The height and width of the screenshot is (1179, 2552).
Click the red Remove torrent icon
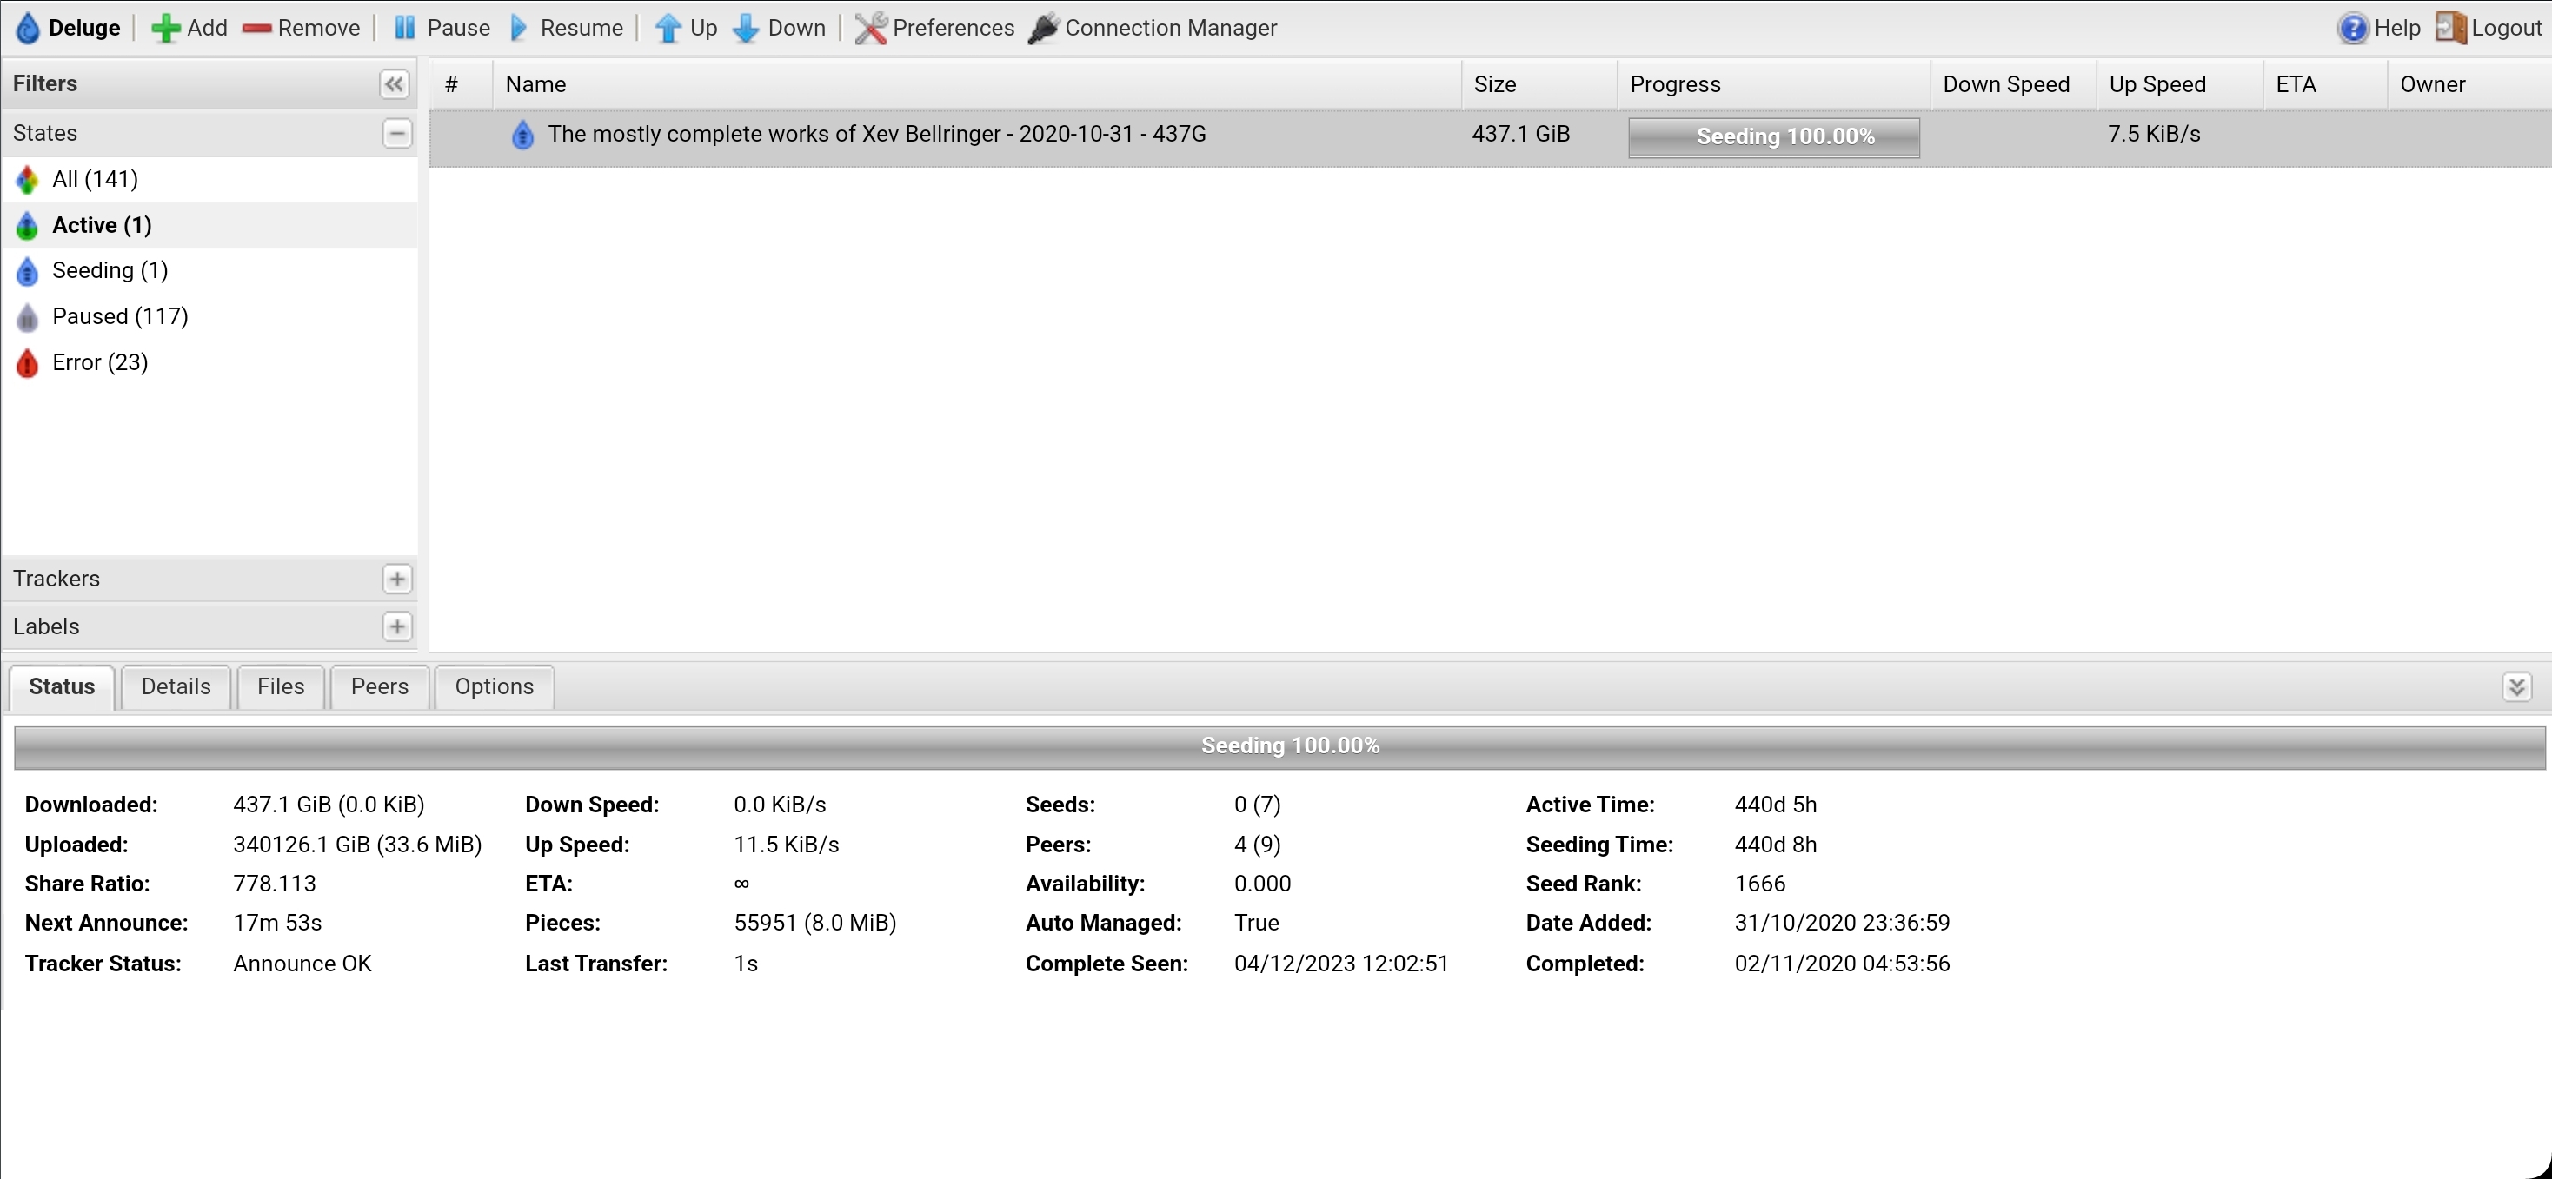click(x=256, y=28)
